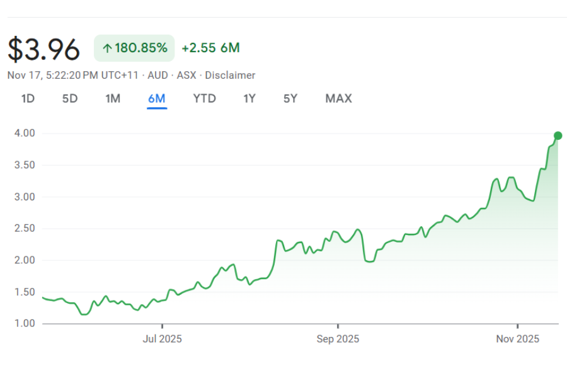Switch chart to YTD range
567x378 pixels.
point(204,98)
